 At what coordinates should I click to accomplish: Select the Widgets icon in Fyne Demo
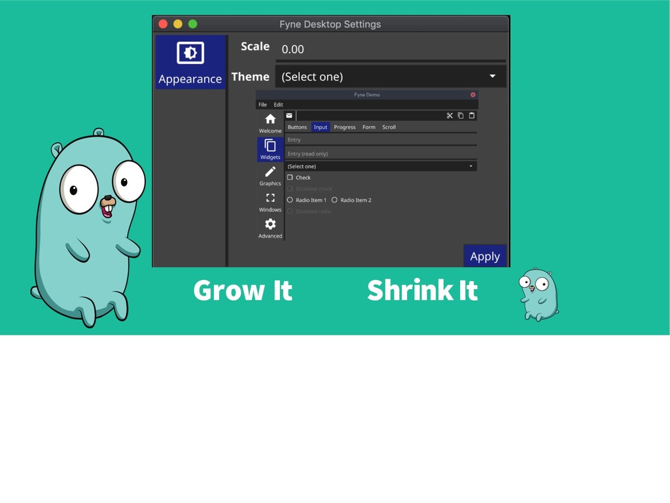(x=270, y=146)
